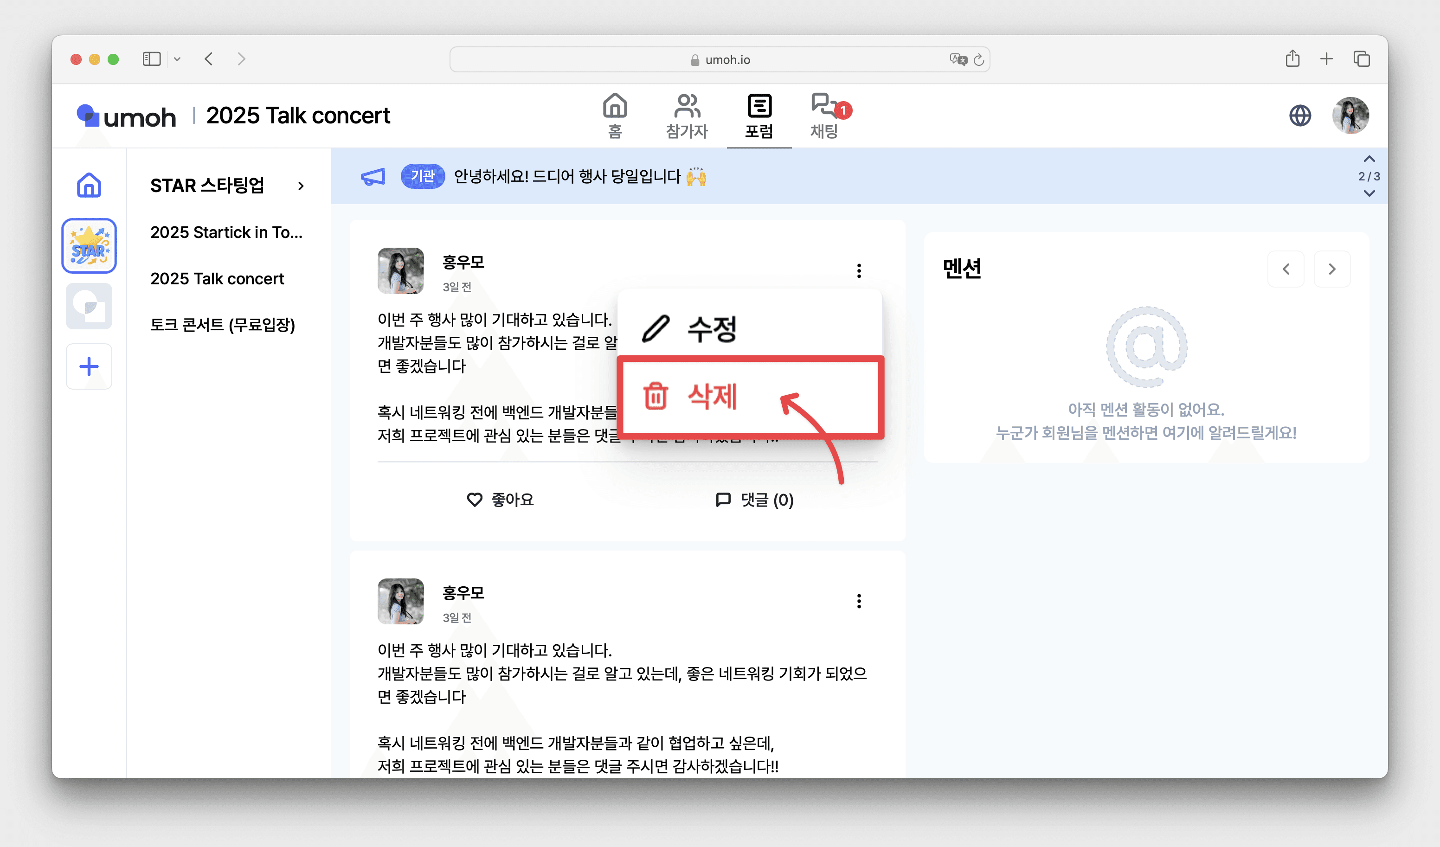Viewport: 1440px width, 847px height.
Task: Choose 수정 edit menu option
Action: coord(712,328)
